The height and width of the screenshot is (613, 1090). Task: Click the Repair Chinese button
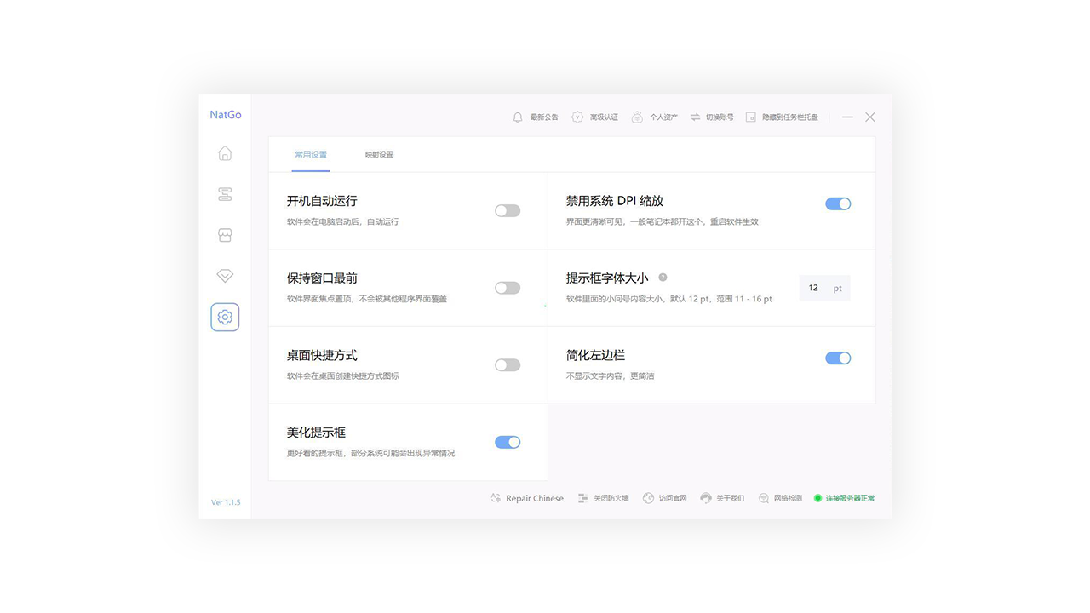click(526, 498)
